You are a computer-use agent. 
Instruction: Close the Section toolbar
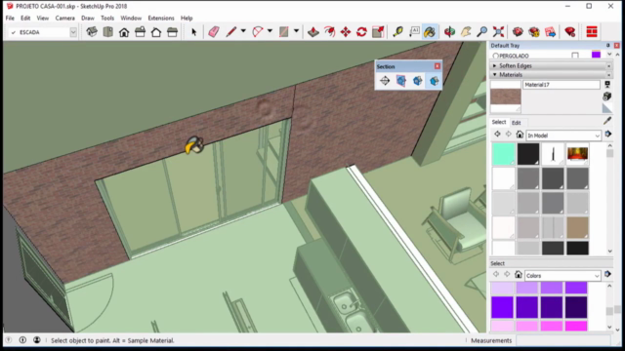(437, 66)
